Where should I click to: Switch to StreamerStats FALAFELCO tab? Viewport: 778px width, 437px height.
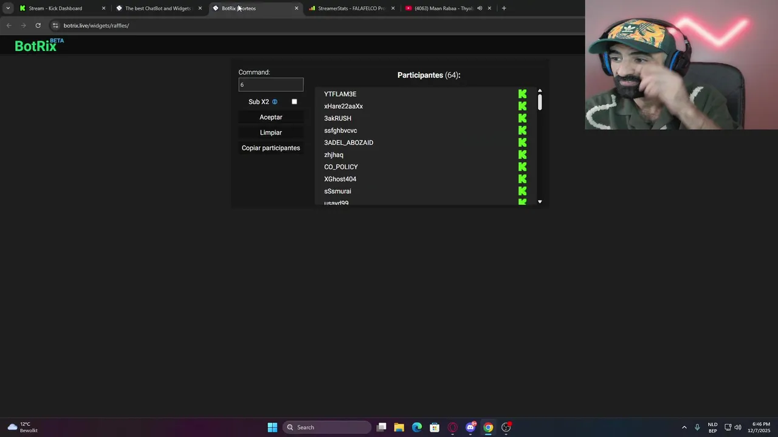pyautogui.click(x=351, y=8)
